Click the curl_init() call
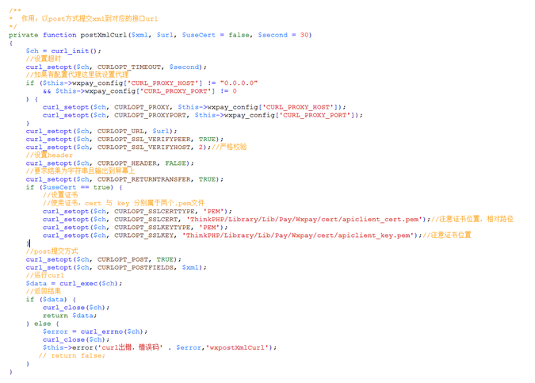The width and height of the screenshot is (535, 383). 76,51
